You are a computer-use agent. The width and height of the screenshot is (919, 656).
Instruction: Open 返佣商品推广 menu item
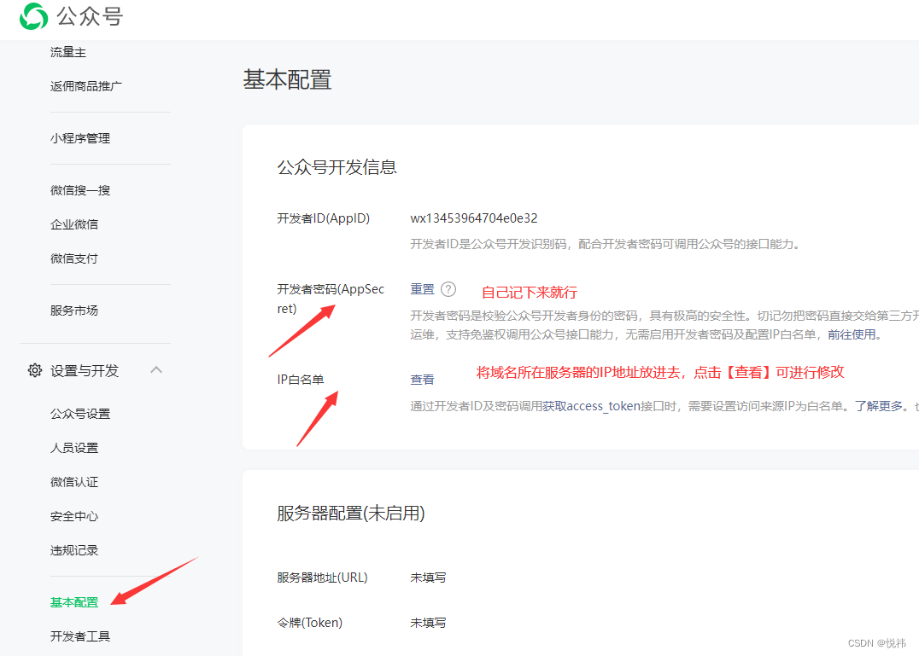(x=86, y=86)
